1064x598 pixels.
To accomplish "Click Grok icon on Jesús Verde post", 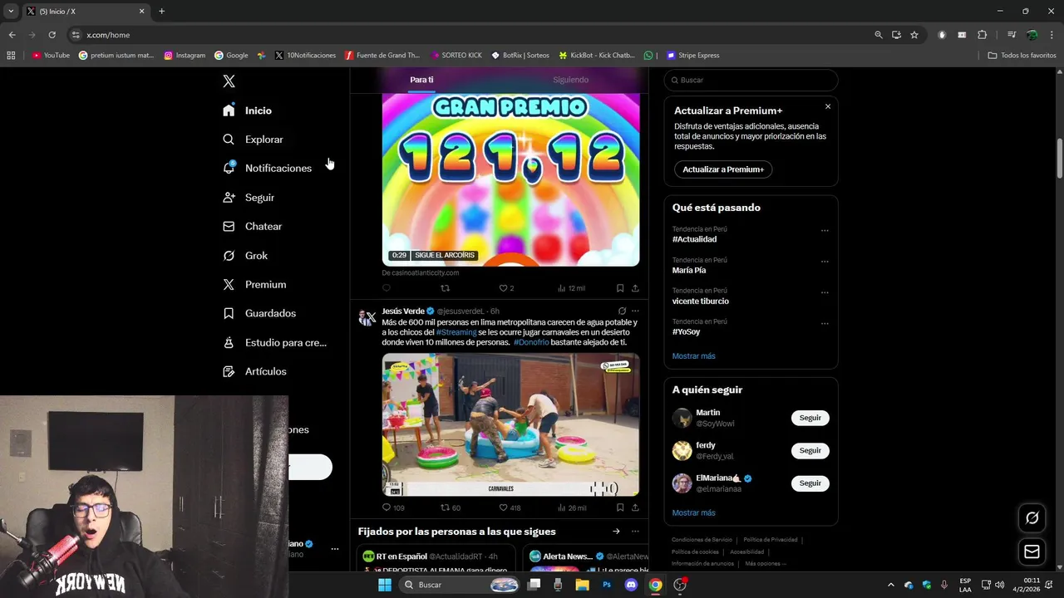I will click(621, 311).
